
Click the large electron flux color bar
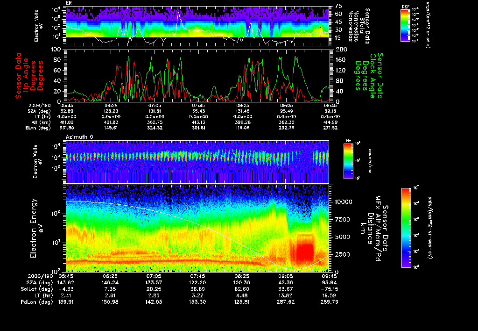tap(406, 228)
